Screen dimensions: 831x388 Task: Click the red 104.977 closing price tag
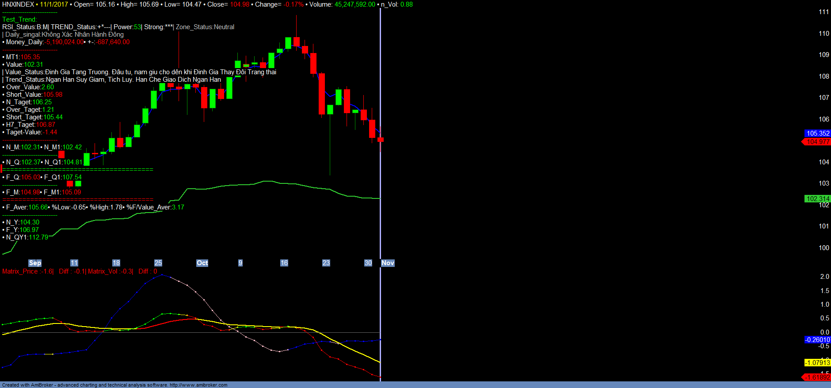coord(817,142)
